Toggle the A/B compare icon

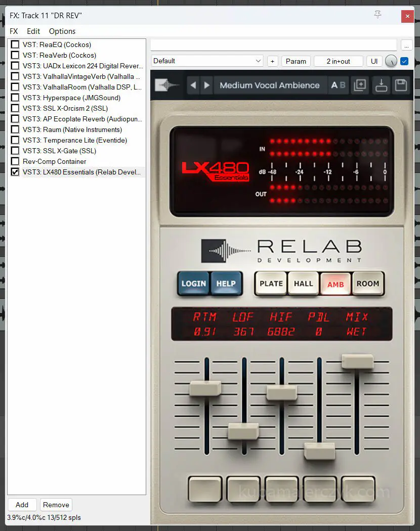[x=338, y=85]
